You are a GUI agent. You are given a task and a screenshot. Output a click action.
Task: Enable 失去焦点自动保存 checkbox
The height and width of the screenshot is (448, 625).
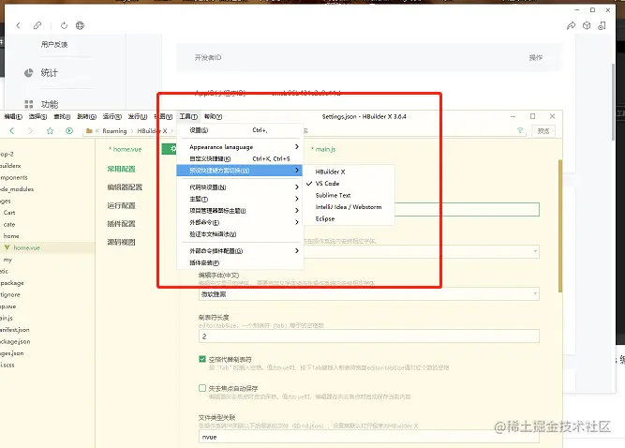[202, 388]
